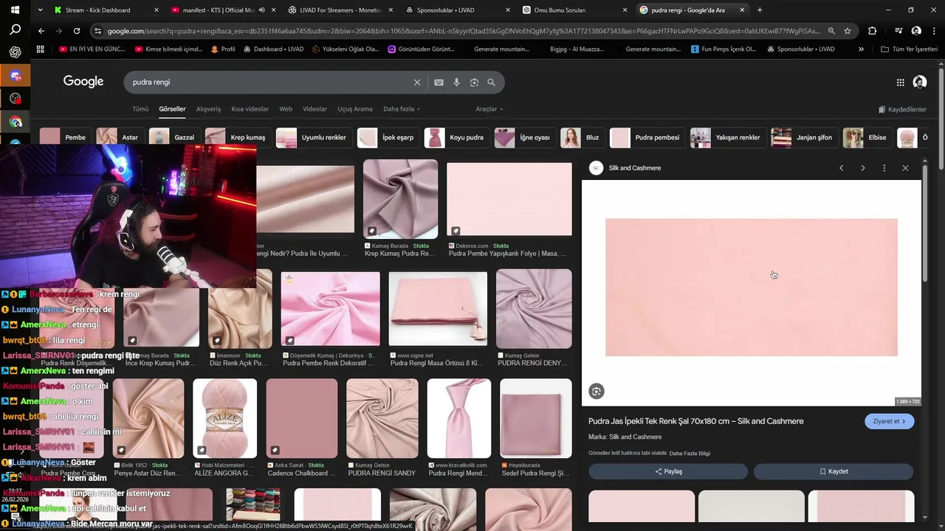Select the Krep kumaş filter chip
Viewport: 945px width, 531px height.
click(238, 138)
